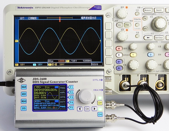Viewport: 169px width, 131px height.
Task: Choose the F1 soft key
Action: pos(71,87)
